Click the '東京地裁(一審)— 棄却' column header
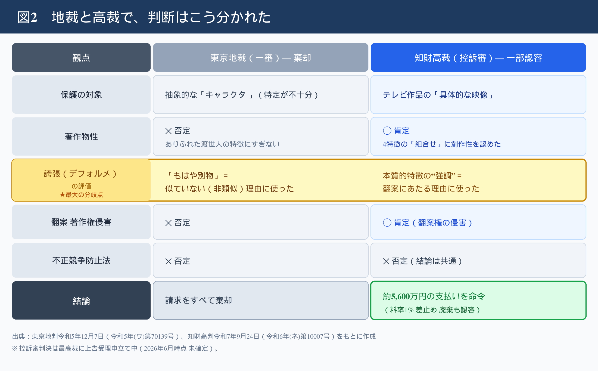This screenshot has width=598, height=371. (x=260, y=57)
